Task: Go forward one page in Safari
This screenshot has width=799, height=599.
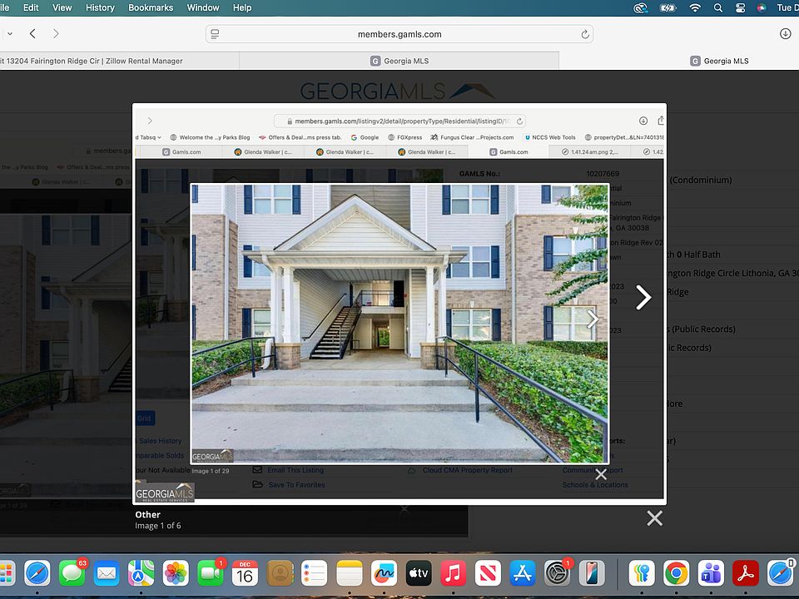Action: [56, 33]
